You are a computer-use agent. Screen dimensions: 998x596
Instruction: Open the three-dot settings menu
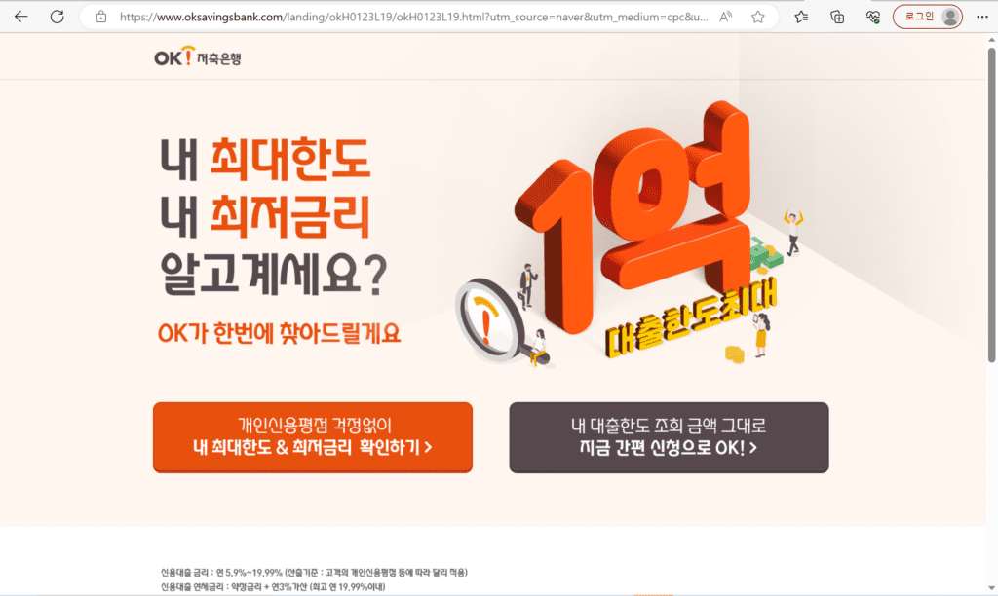pos(982,18)
